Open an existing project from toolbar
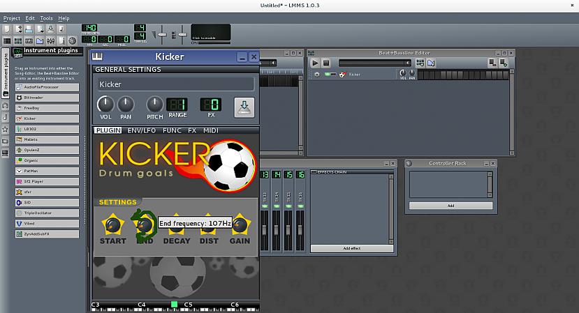This screenshot has width=579, height=313. click(x=29, y=29)
